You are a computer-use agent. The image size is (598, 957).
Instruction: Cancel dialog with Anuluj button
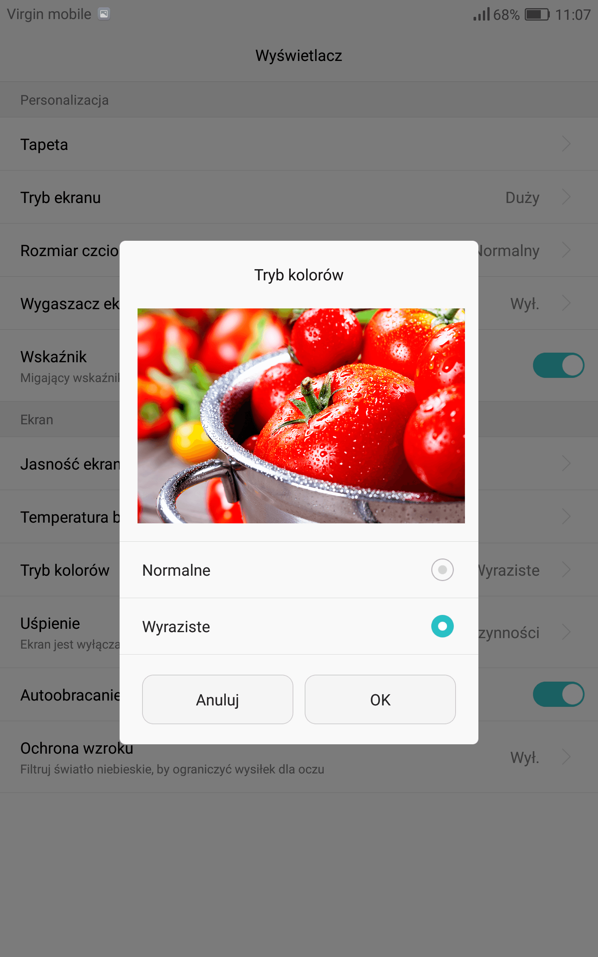(x=218, y=699)
